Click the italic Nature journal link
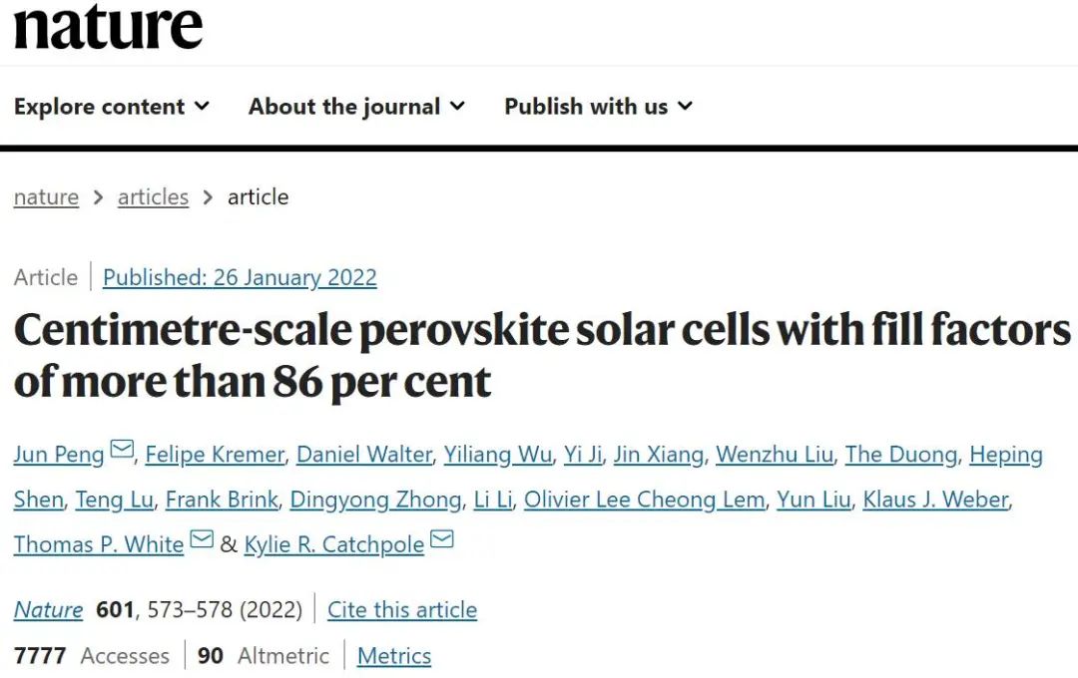This screenshot has width=1078, height=678. click(48, 610)
